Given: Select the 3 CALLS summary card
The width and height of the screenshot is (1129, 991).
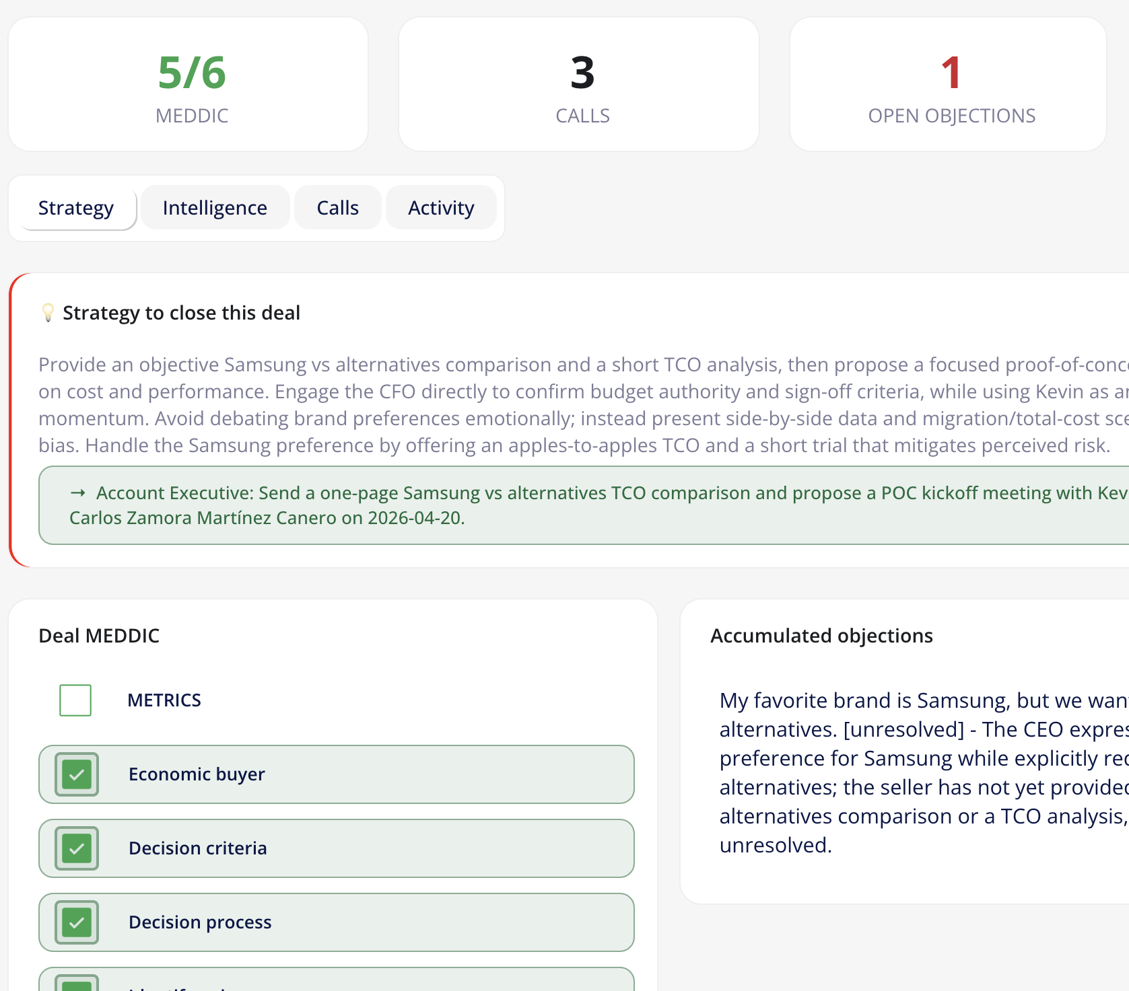Looking at the screenshot, I should point(579,84).
